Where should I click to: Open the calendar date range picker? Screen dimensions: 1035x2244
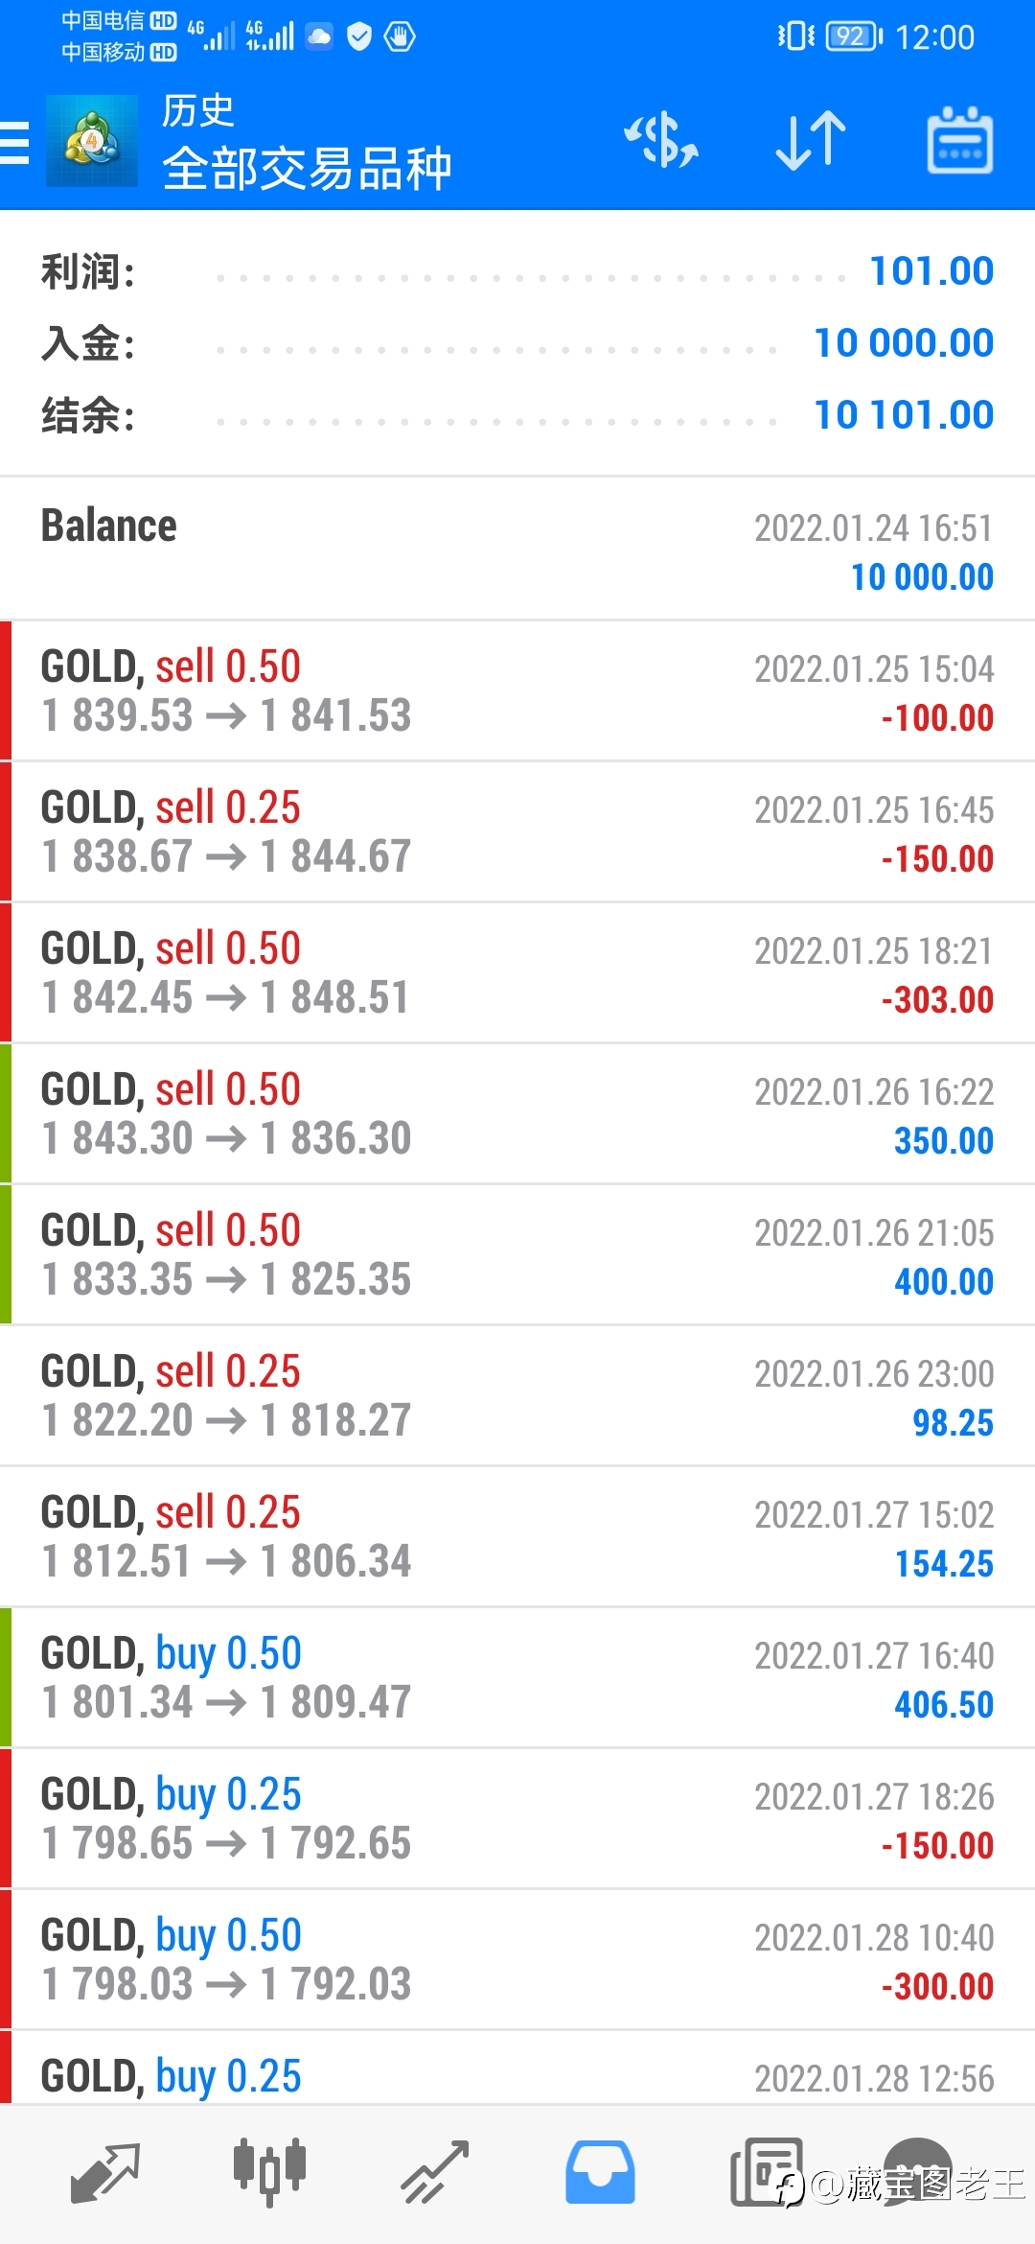point(960,141)
